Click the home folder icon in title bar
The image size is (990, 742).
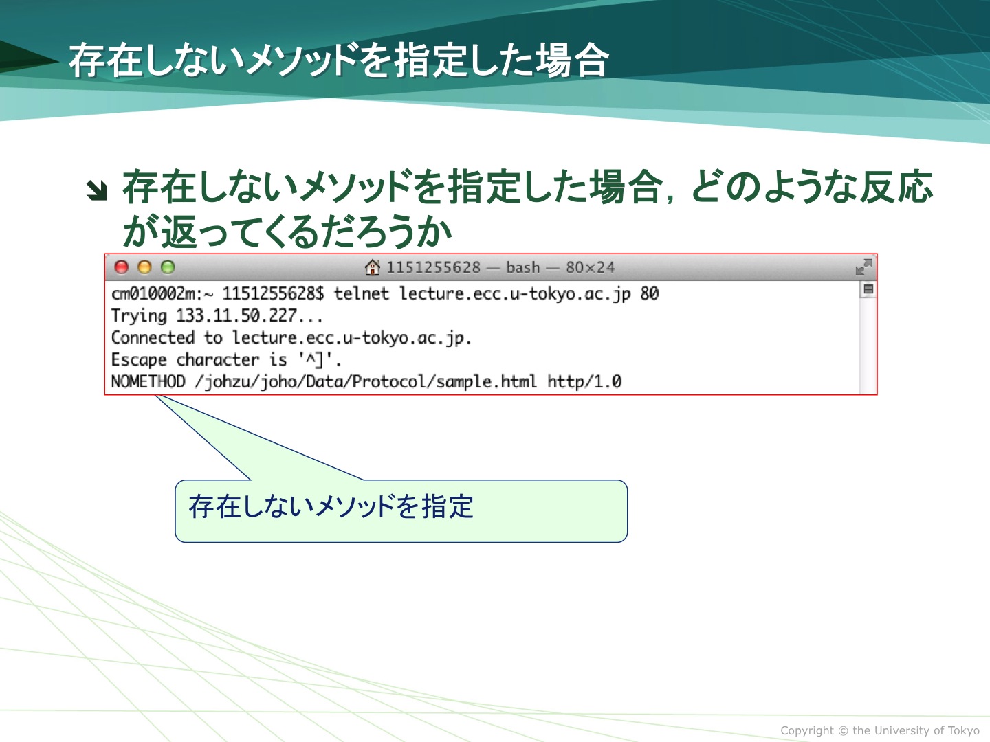click(x=373, y=267)
